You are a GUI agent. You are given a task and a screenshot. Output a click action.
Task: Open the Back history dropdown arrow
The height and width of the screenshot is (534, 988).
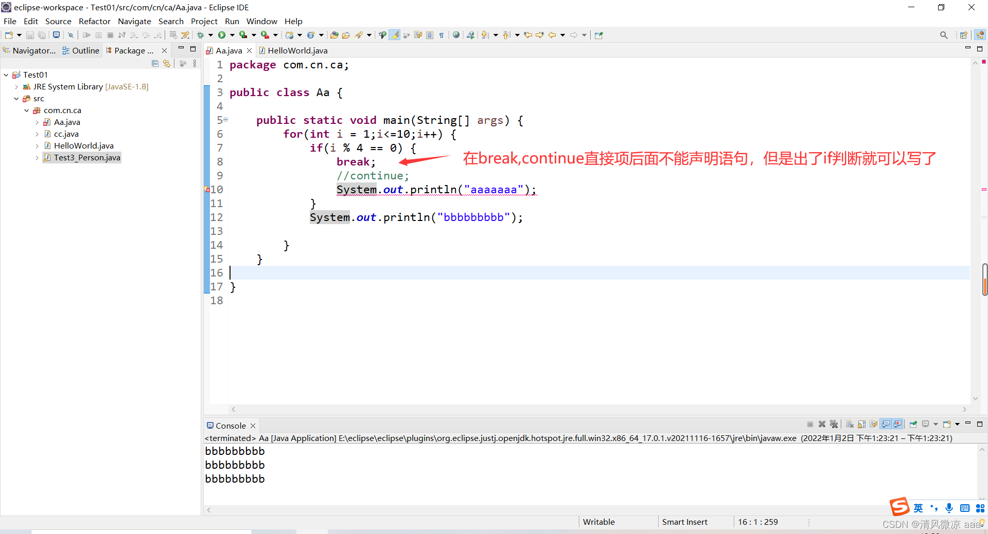click(x=562, y=35)
